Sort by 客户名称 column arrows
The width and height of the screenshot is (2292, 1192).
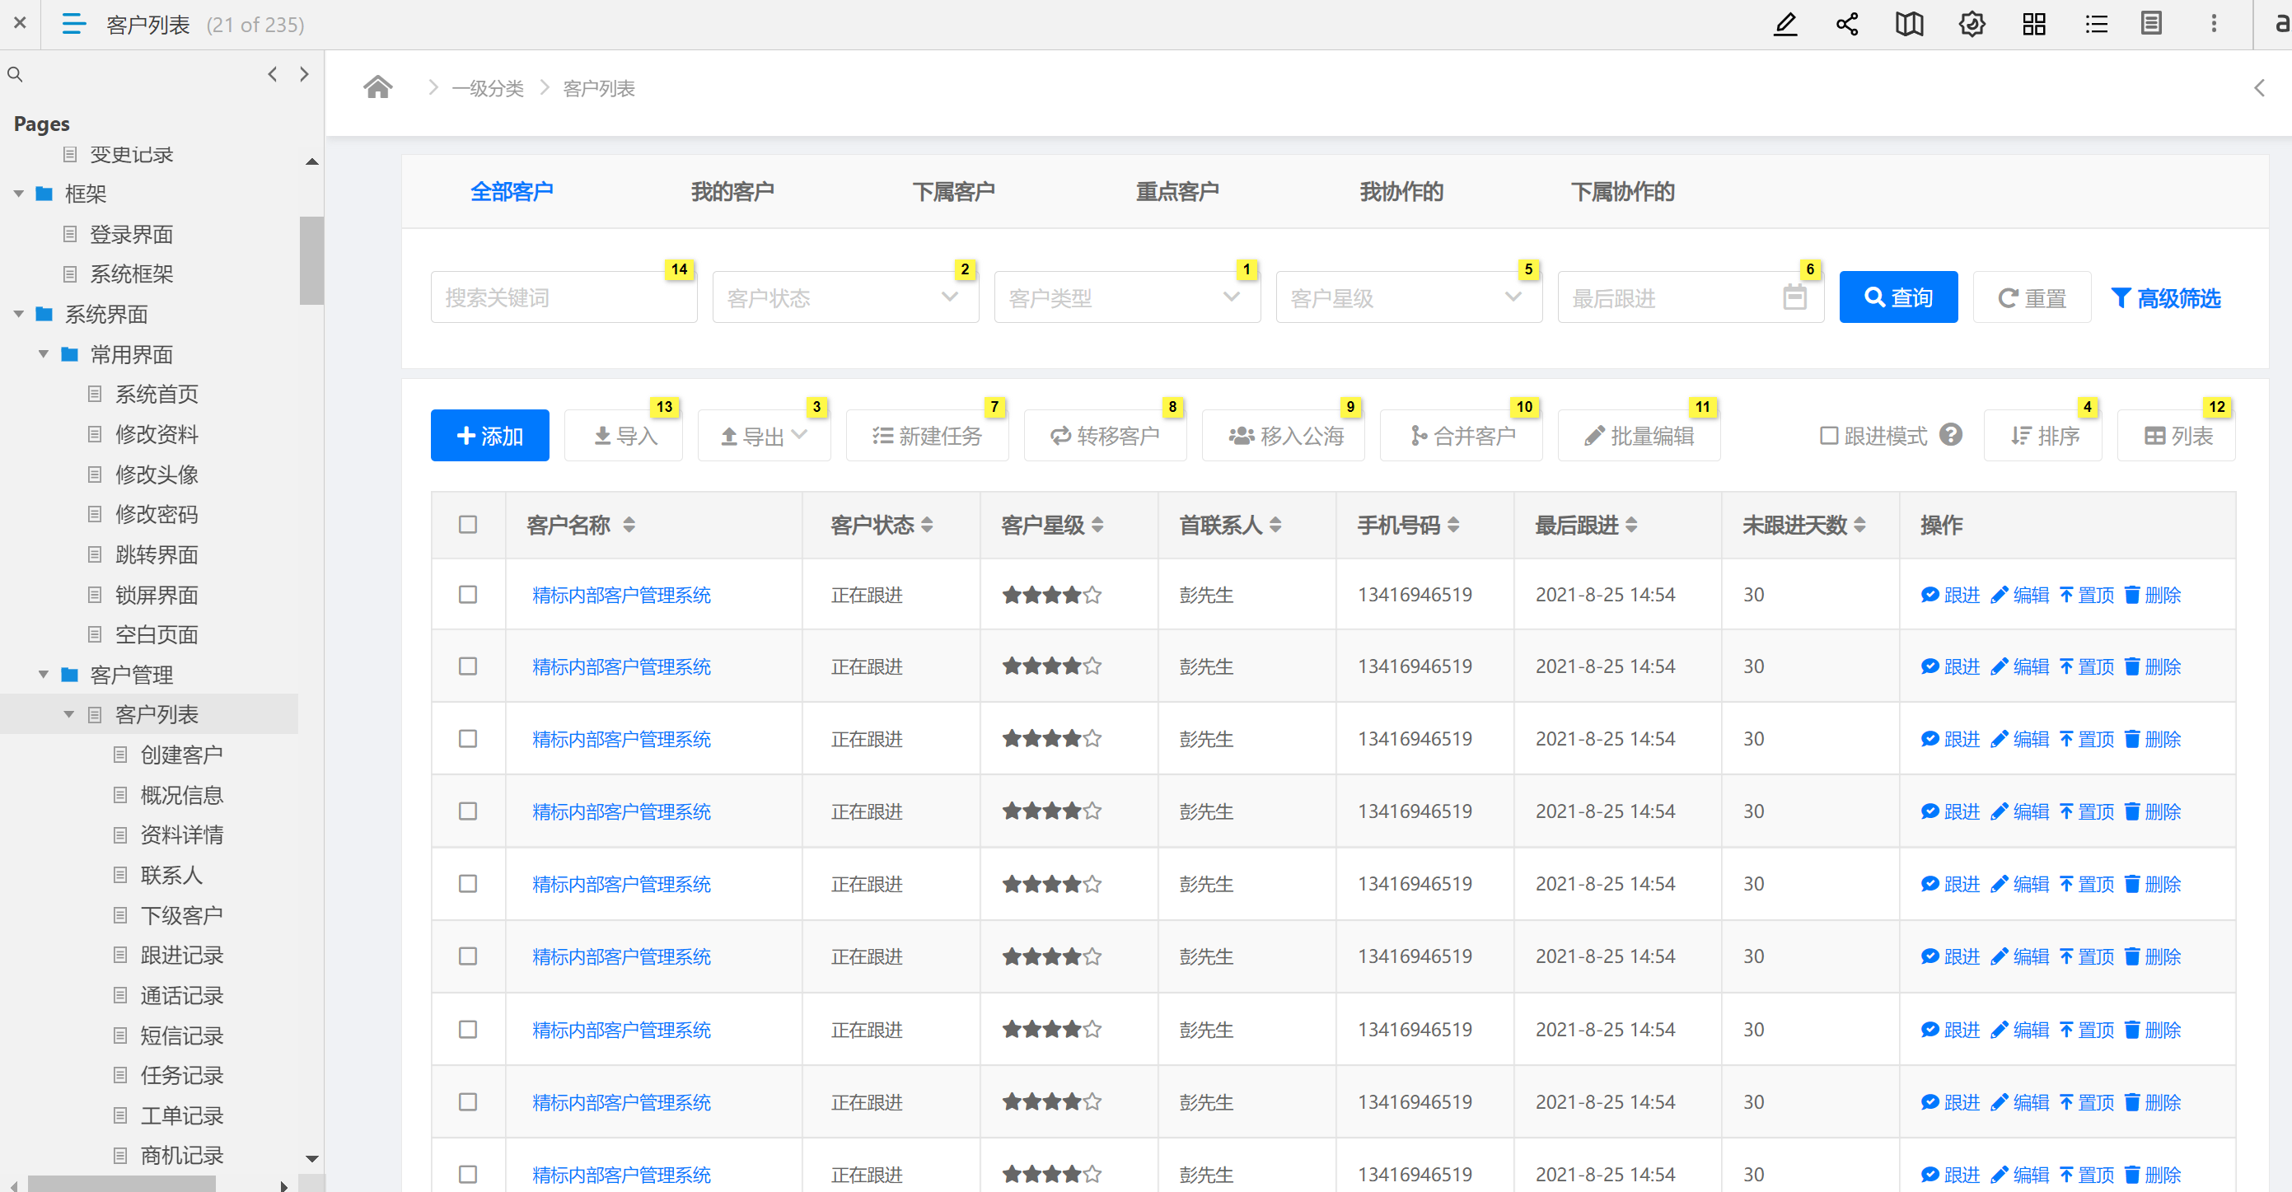(629, 525)
